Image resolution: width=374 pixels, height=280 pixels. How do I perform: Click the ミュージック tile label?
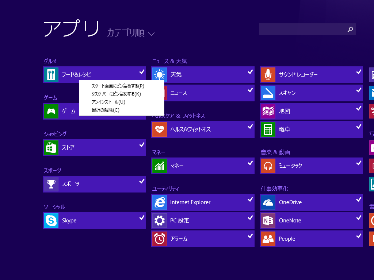290,166
